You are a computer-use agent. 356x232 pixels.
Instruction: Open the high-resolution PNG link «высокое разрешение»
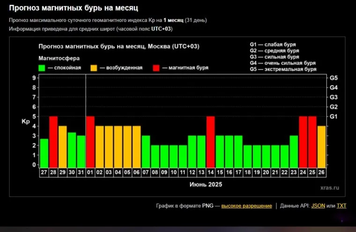246,206
